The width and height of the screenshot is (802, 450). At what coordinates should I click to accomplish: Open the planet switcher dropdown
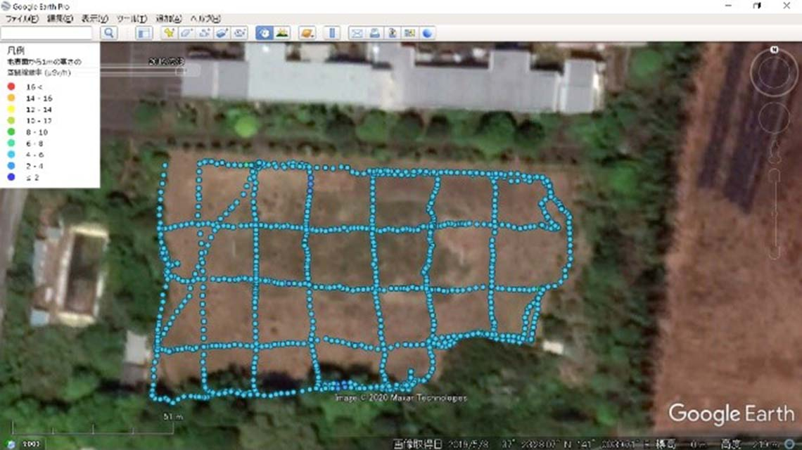click(307, 32)
